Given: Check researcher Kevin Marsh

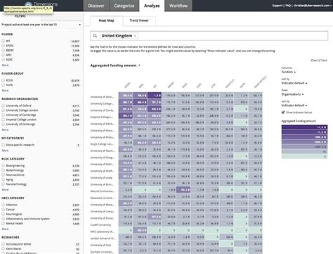Looking at the screenshot, I should tap(3, 248).
